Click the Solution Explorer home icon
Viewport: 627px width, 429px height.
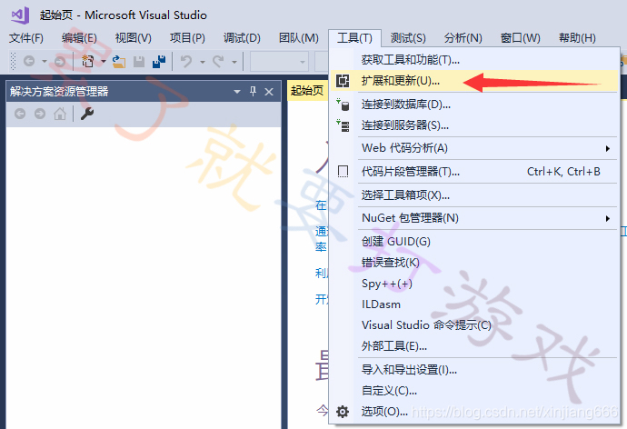[60, 114]
